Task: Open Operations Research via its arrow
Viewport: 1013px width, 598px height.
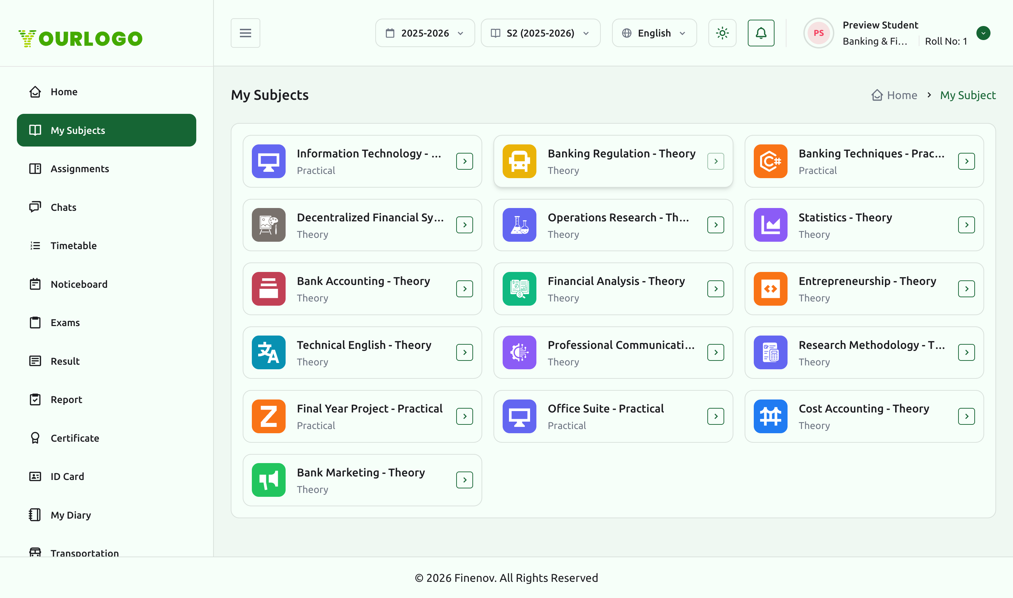Action: (715, 225)
